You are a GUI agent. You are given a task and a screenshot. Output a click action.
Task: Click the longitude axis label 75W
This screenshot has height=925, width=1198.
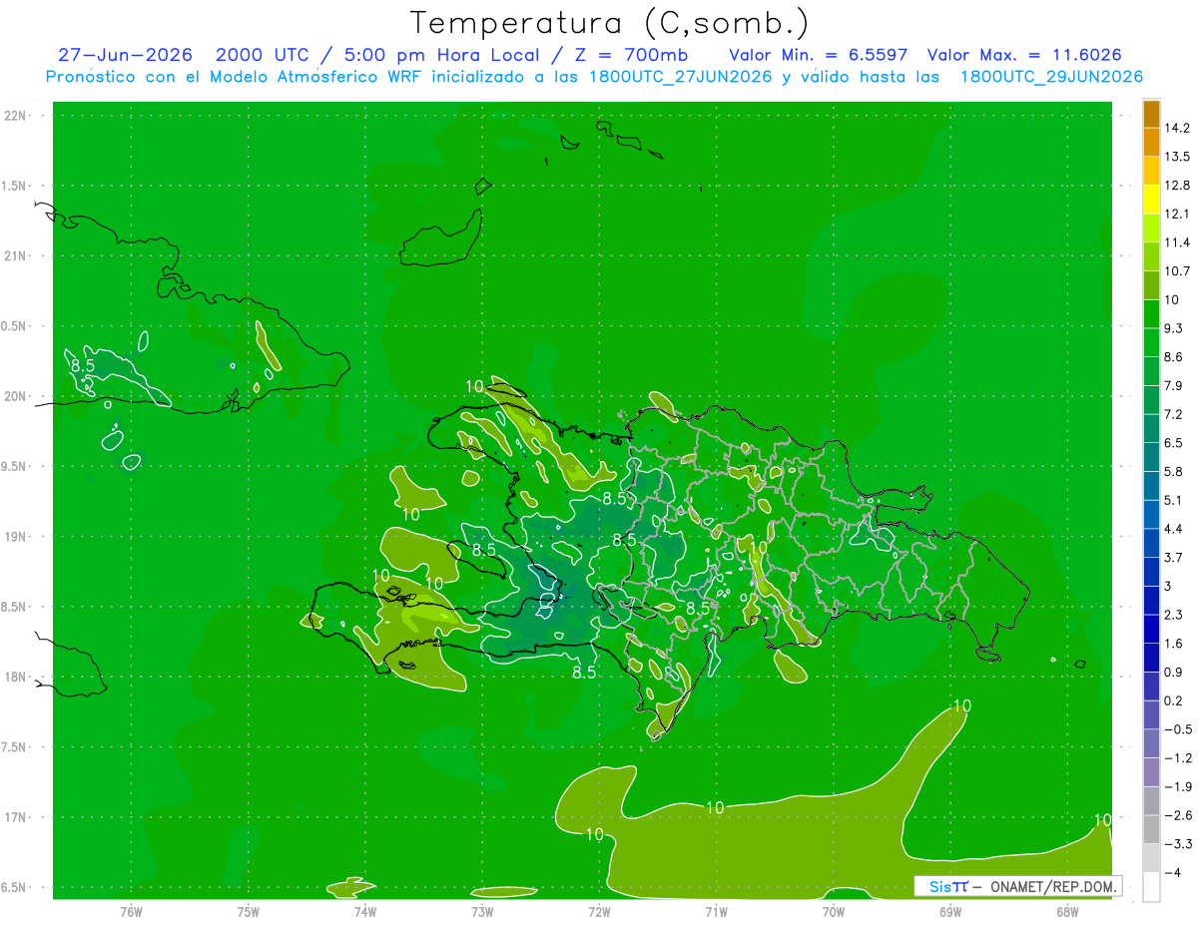(248, 911)
